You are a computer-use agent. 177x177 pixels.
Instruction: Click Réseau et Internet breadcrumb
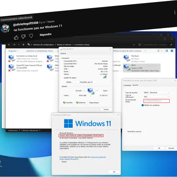pyautogui.click(x=64, y=45)
